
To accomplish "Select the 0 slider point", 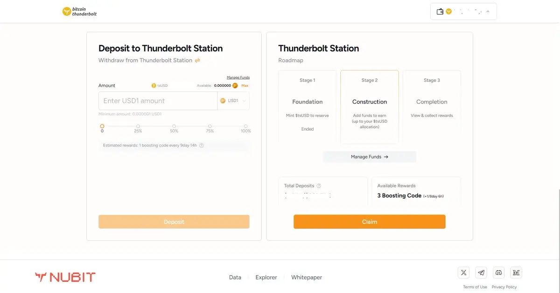I will 102,126.
